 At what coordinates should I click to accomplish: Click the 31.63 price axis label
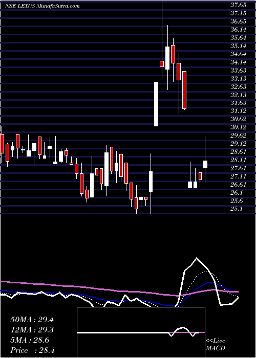pos(238,103)
